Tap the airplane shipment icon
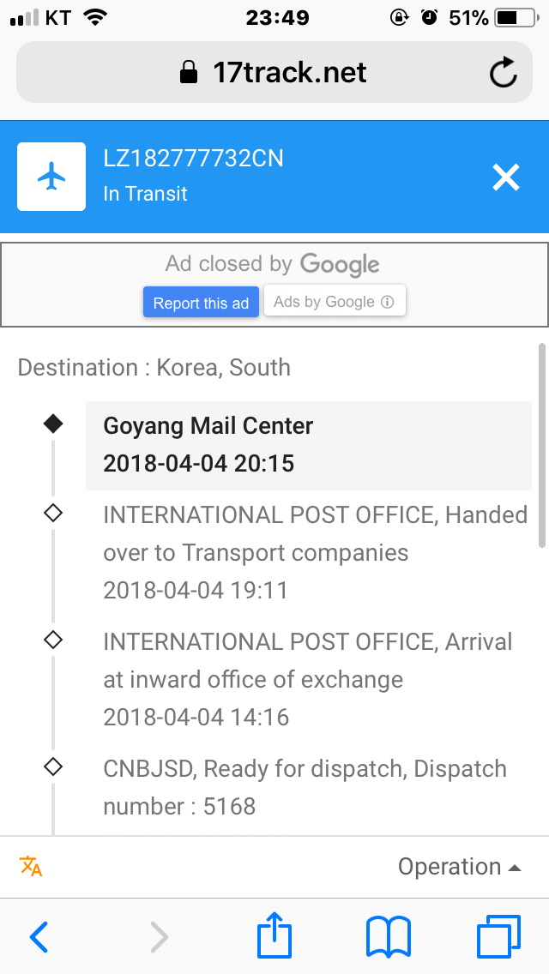 click(x=51, y=177)
